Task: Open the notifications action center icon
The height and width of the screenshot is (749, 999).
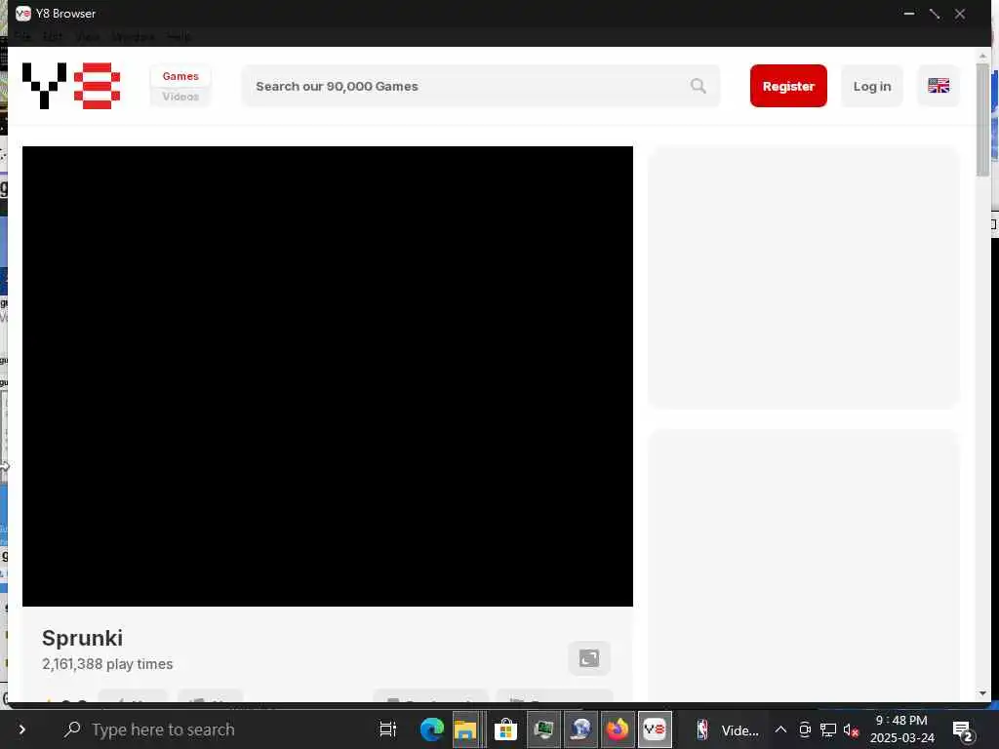Action: click(x=962, y=730)
